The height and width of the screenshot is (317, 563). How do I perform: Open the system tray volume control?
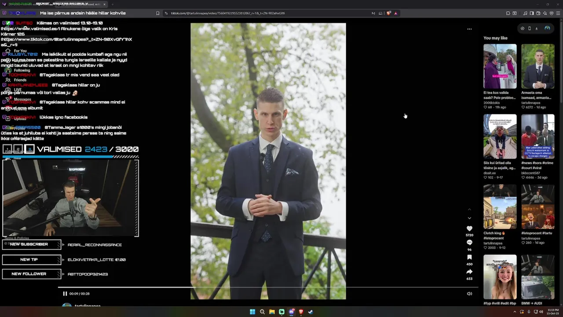(x=541, y=312)
